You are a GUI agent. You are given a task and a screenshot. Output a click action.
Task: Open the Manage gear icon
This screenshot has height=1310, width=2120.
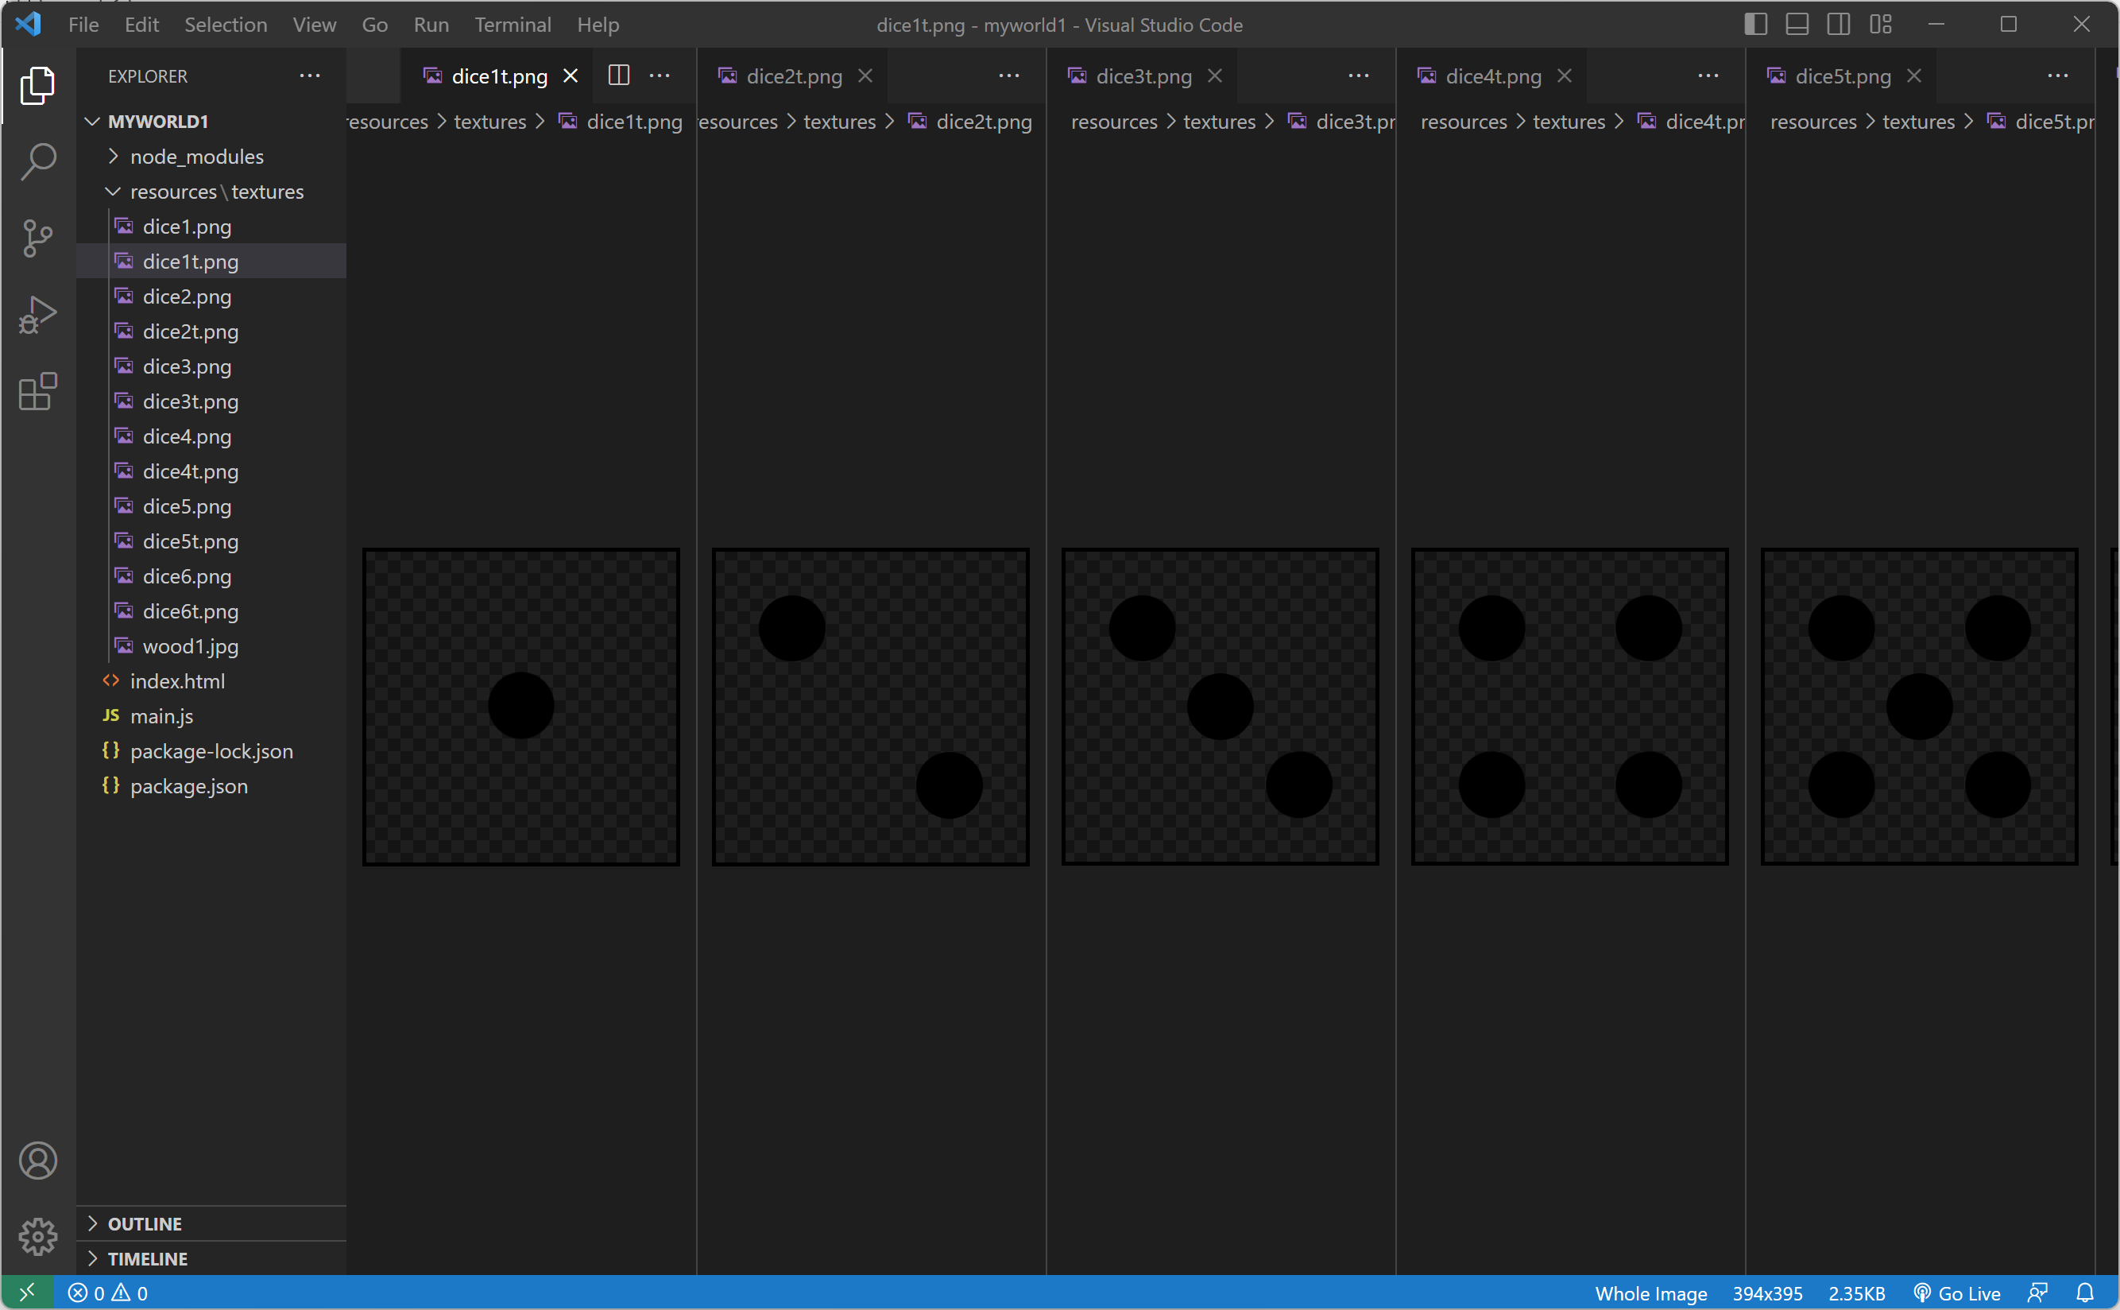click(x=38, y=1235)
